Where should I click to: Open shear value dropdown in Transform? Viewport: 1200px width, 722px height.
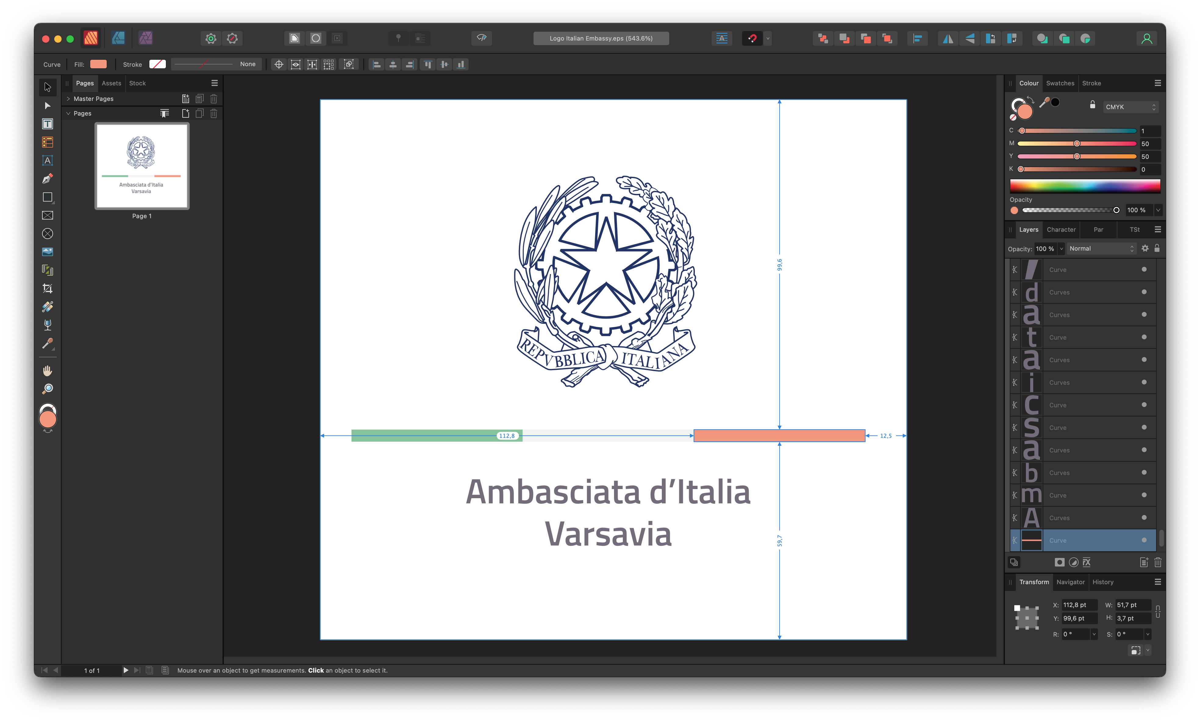coord(1148,634)
